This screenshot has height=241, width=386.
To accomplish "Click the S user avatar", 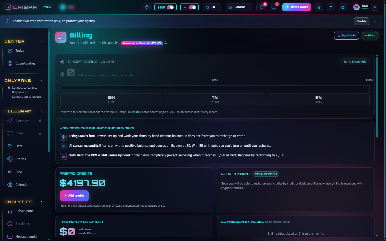I will [x=356, y=7].
